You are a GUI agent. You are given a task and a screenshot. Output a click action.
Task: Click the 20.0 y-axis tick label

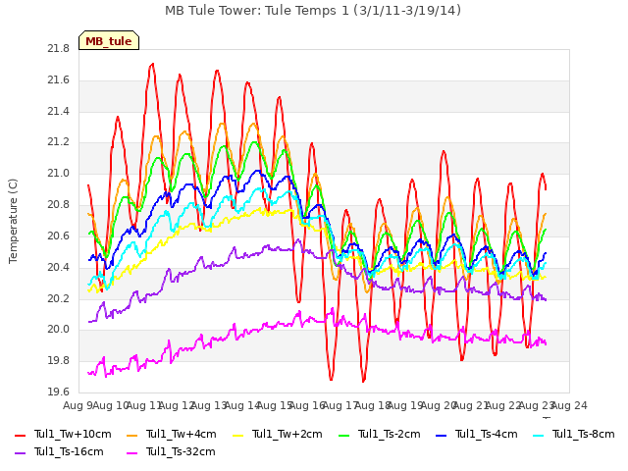[59, 330]
